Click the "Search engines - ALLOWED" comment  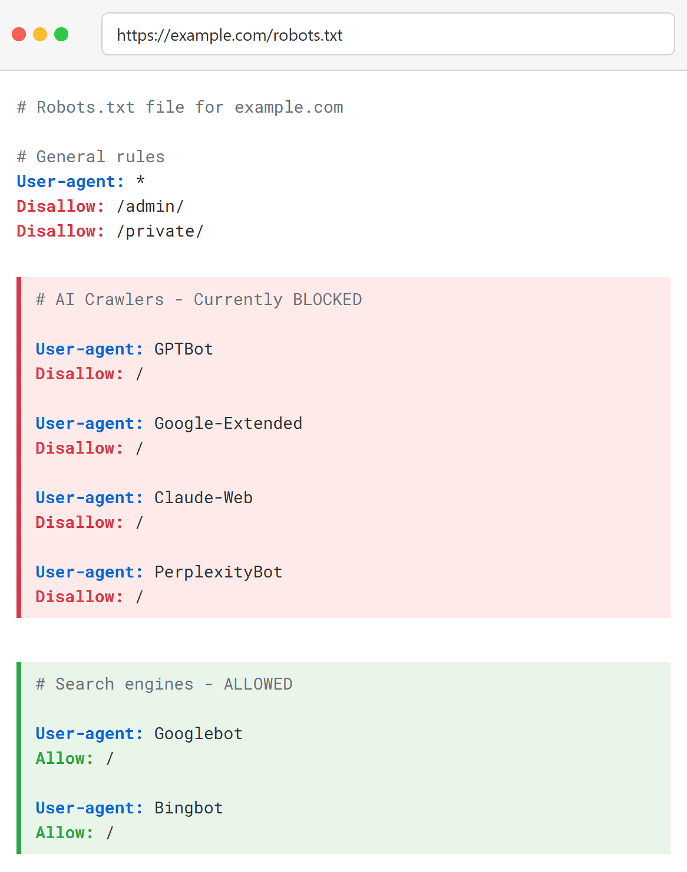click(x=164, y=684)
